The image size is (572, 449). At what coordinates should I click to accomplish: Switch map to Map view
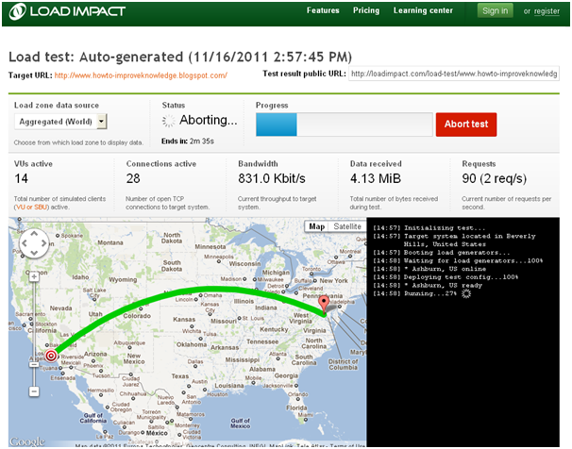316,226
